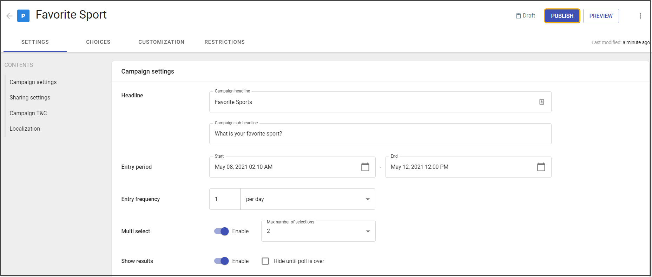Click the Draft status clipboard icon
652x277 pixels.
(x=518, y=16)
